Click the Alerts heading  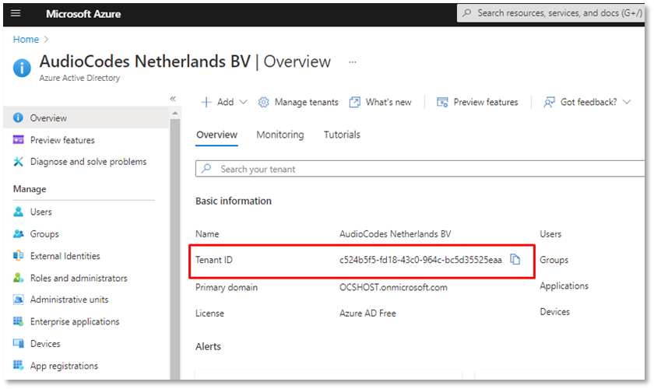point(208,346)
